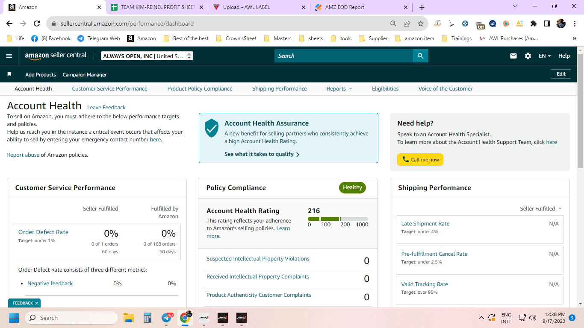Open the EN language dropdown

545,56
